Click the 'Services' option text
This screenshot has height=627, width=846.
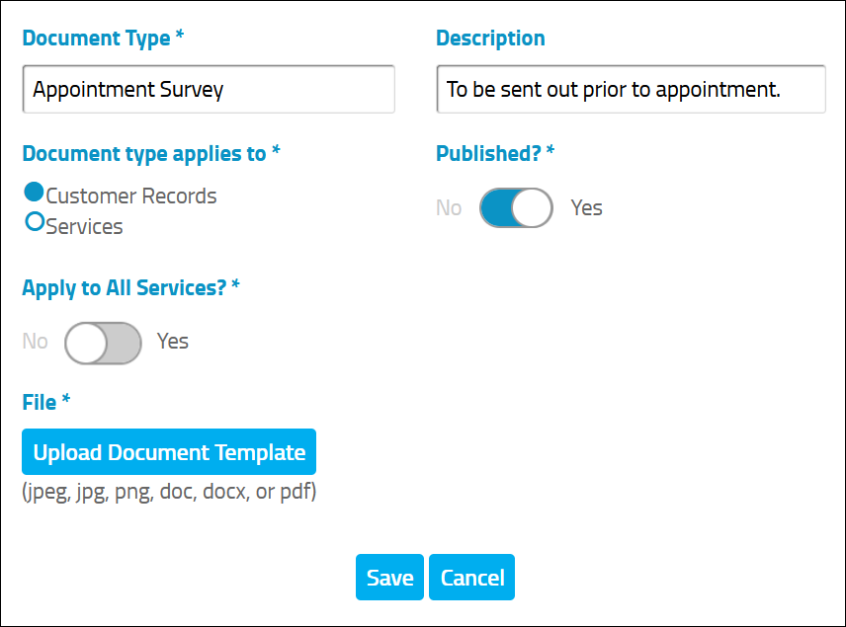tap(84, 226)
